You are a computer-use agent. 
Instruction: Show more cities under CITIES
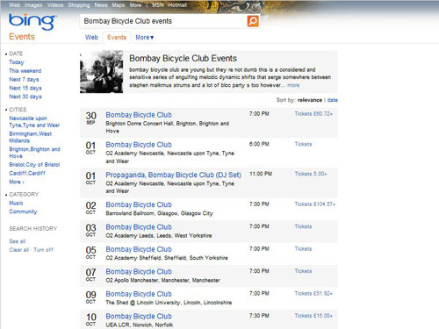point(17,182)
